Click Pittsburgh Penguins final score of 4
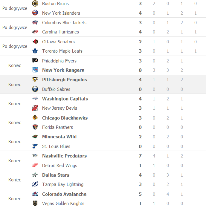This screenshot has height=208, width=206. click(x=140, y=80)
